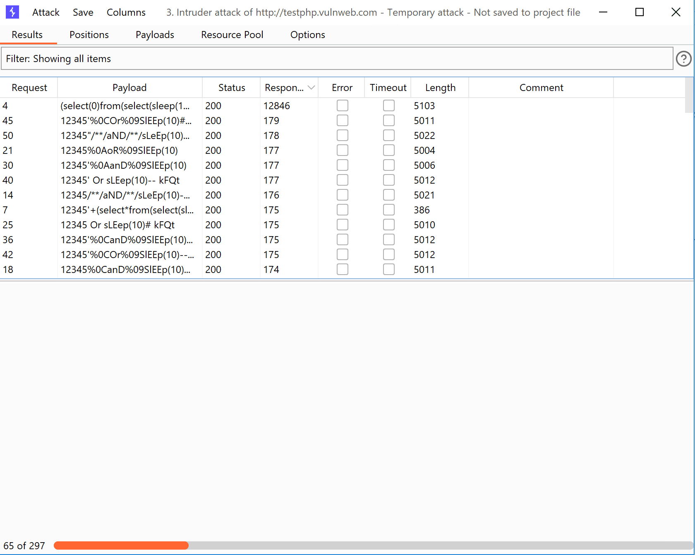Switch to the Payloads tab
Screen dimensions: 695x555
click(x=155, y=35)
